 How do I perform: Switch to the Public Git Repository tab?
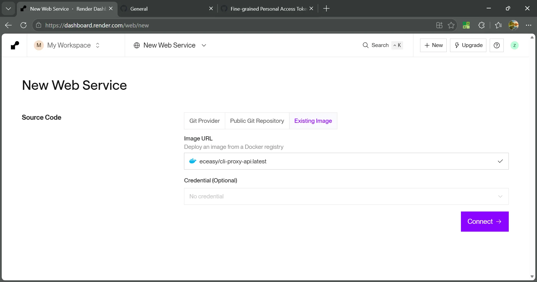[x=257, y=121]
